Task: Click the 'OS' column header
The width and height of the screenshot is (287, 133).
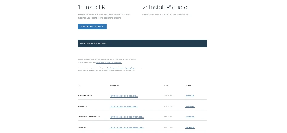Action: pos(79,85)
